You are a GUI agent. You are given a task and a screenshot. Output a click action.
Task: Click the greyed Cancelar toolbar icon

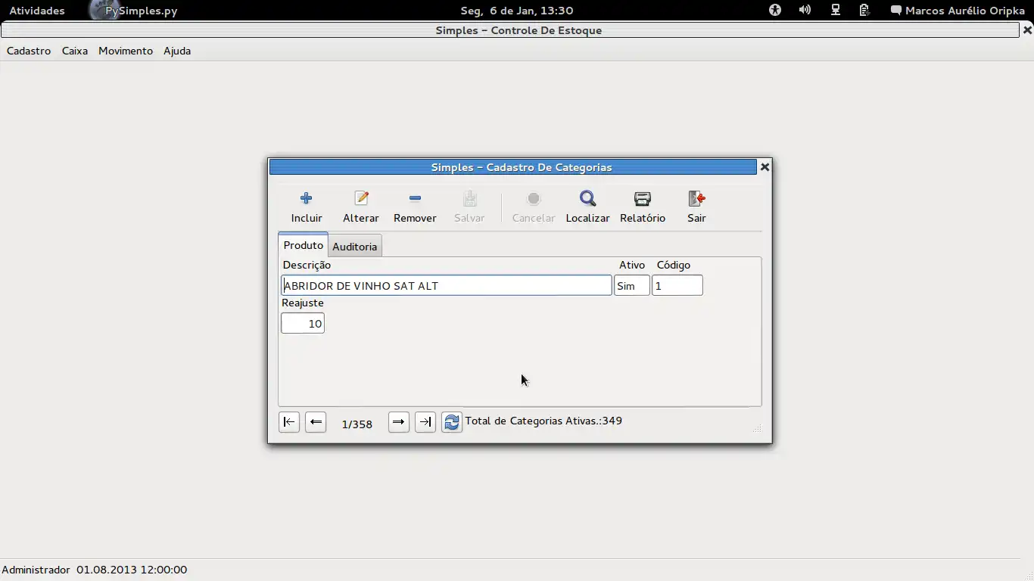point(534,198)
